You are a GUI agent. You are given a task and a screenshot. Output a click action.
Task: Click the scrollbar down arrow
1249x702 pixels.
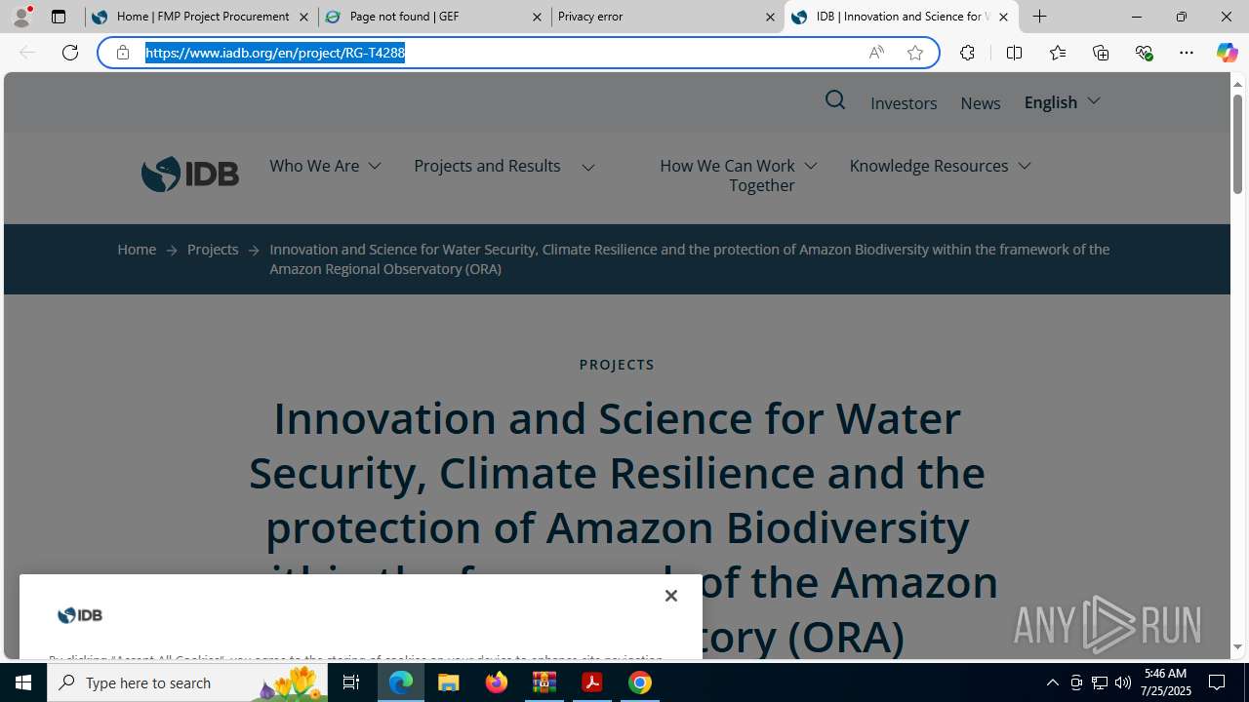(x=1237, y=647)
